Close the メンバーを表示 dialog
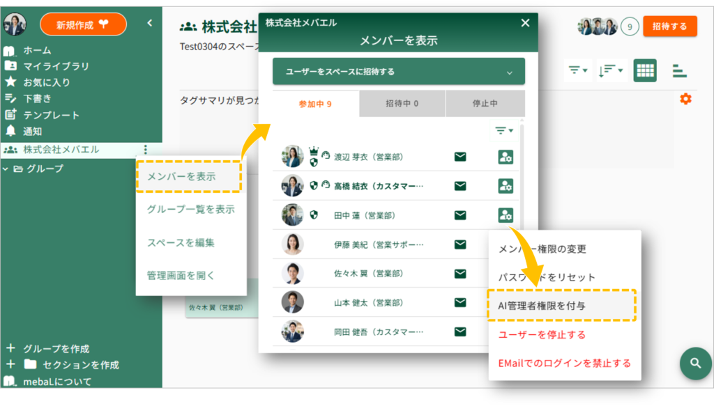714x406 pixels. click(525, 23)
